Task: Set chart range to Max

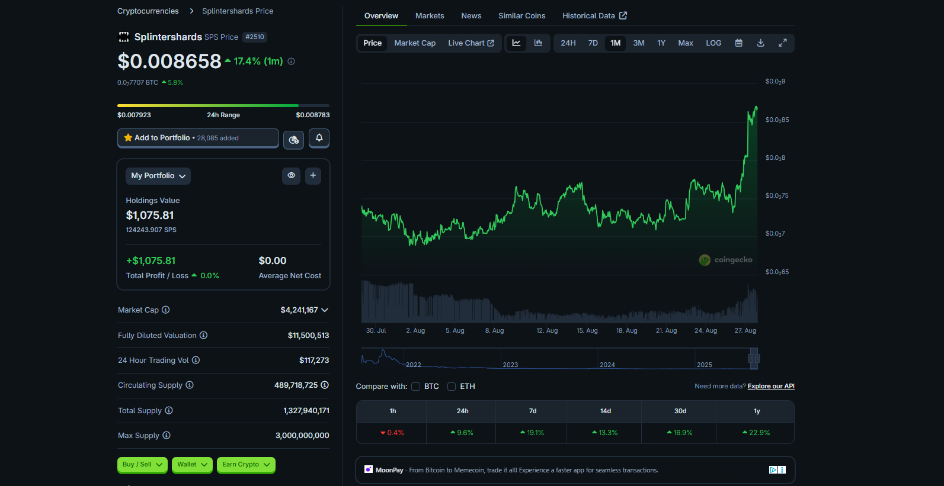Action: 686,43
